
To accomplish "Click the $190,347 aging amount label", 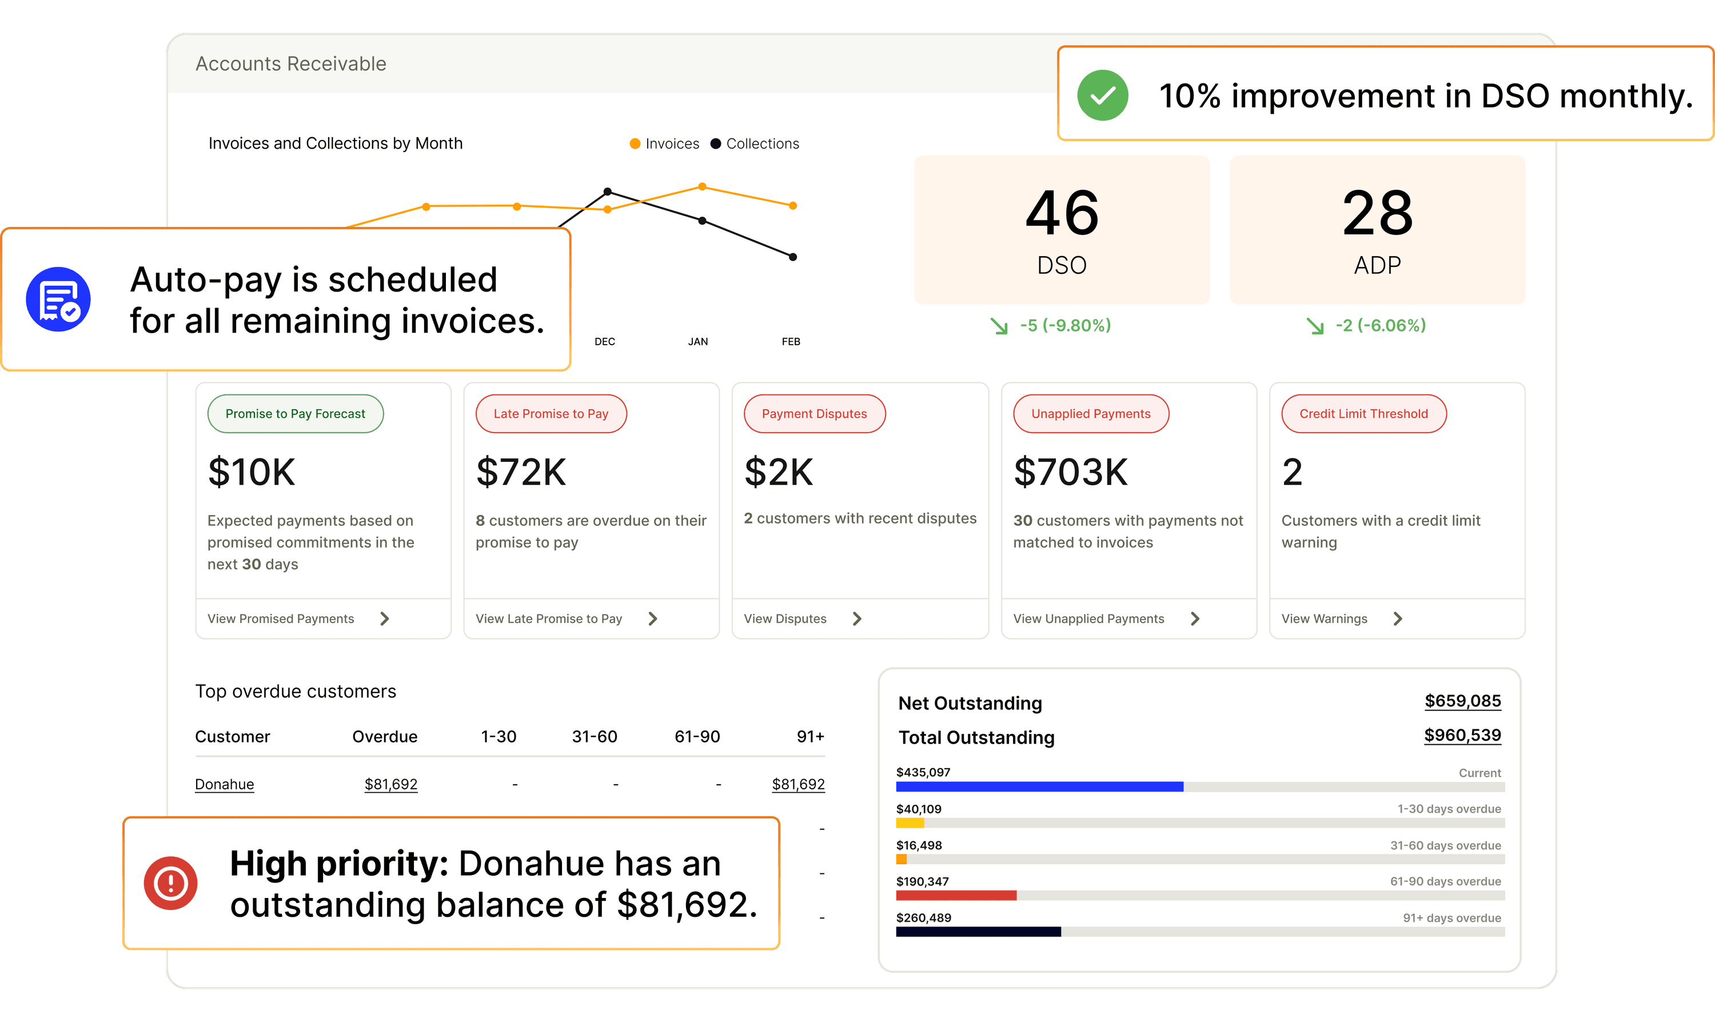I will click(922, 881).
